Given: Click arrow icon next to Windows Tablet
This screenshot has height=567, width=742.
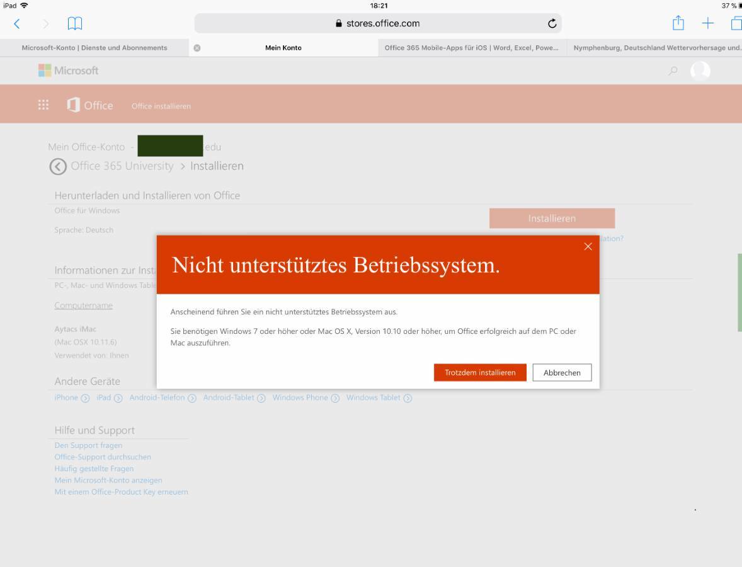Looking at the screenshot, I should (x=408, y=399).
